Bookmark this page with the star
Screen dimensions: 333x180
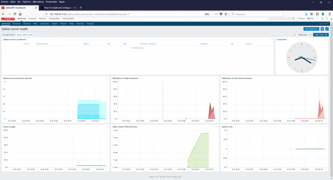[x=226, y=14]
